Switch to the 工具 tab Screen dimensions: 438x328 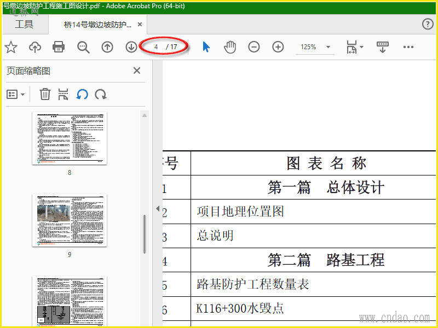tap(24, 25)
